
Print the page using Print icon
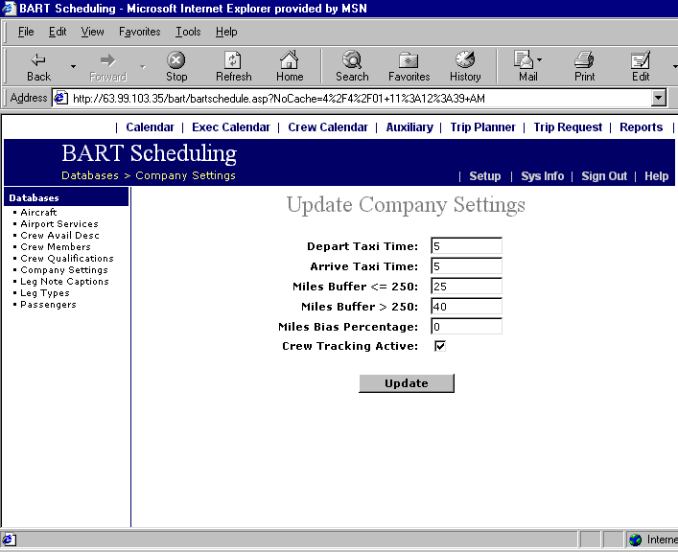click(x=584, y=66)
